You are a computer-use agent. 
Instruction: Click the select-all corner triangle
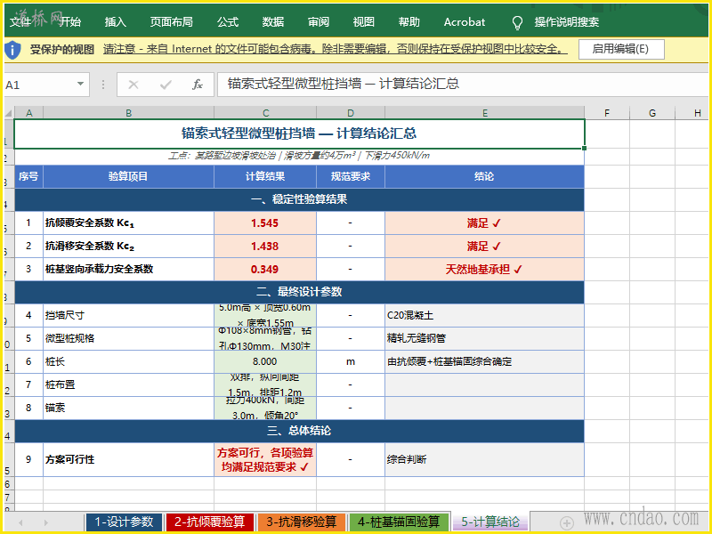[9, 113]
